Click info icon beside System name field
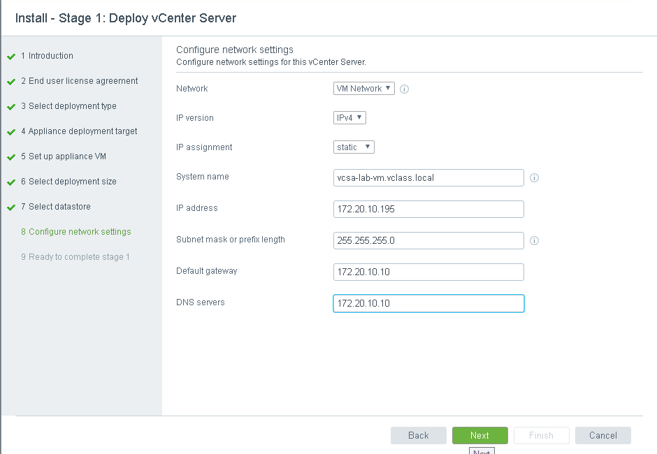 coord(534,178)
